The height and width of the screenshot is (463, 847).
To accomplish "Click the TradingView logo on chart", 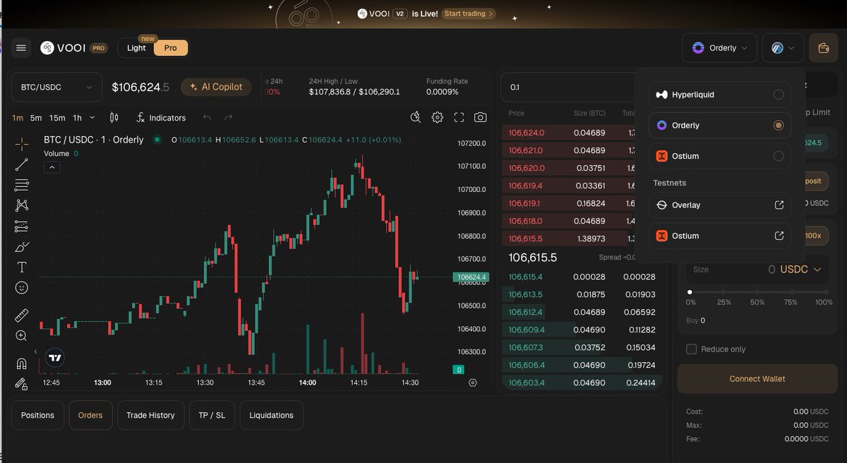I will (56, 358).
